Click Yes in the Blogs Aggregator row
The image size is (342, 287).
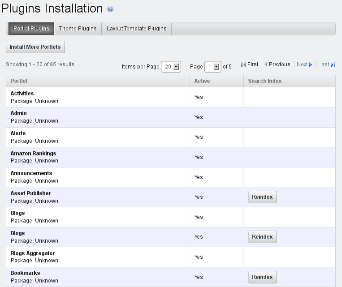(199, 257)
